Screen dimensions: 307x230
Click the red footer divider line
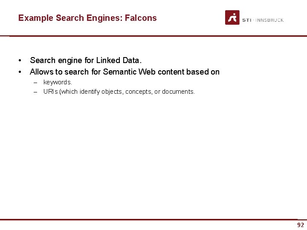149,220
